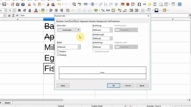Select the Clone Formatting paintbrush icon
The height and width of the screenshot is (107, 191).
pyautogui.click(x=48, y=4)
